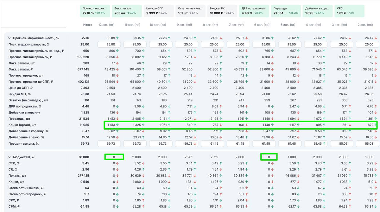Click the 2 405 Переходы value for 11 авг.
Screen dimensions: 380x212
click(x=136, y=119)
